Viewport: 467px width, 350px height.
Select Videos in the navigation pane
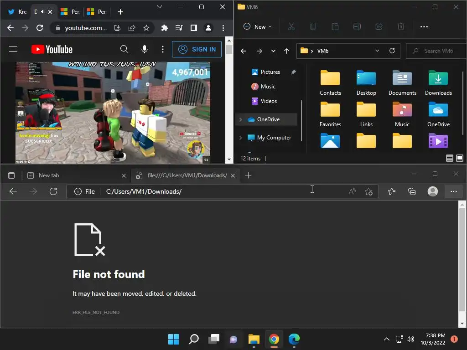[x=268, y=101]
